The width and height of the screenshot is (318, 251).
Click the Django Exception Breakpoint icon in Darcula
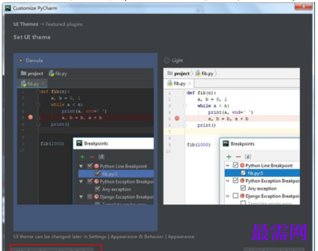(x=97, y=197)
